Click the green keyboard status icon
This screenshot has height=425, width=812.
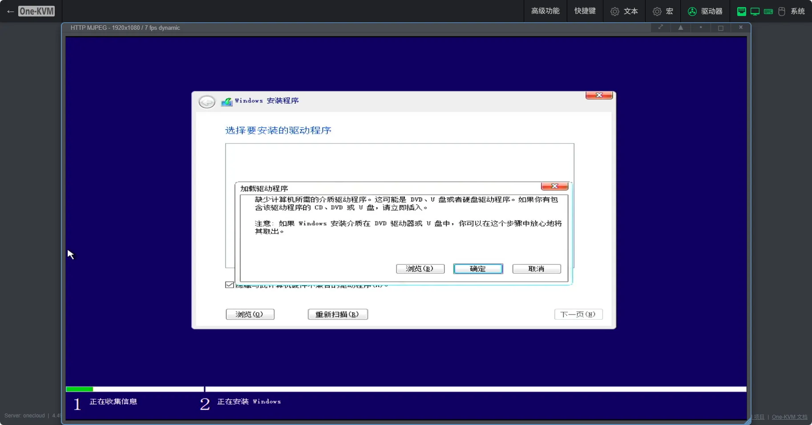tap(768, 12)
